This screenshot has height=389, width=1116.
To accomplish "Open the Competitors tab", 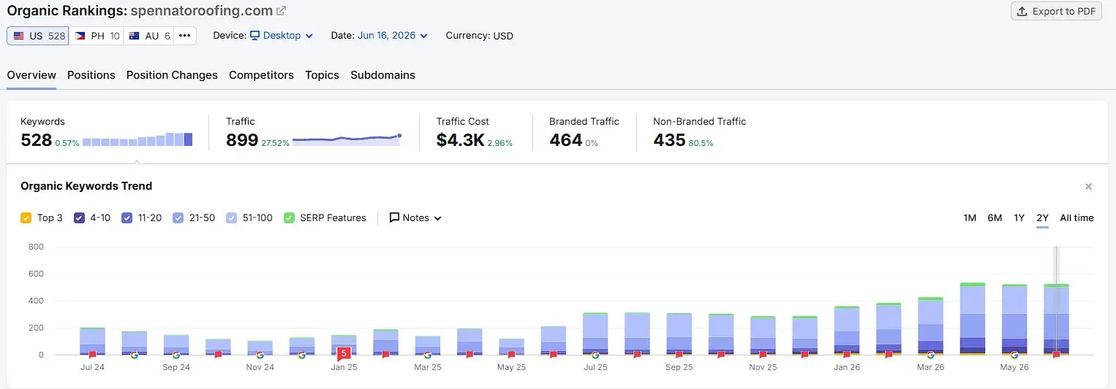I will pos(261,75).
